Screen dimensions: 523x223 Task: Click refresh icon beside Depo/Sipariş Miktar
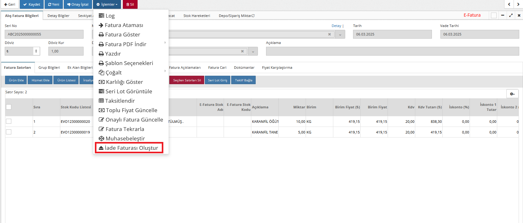pos(253,16)
